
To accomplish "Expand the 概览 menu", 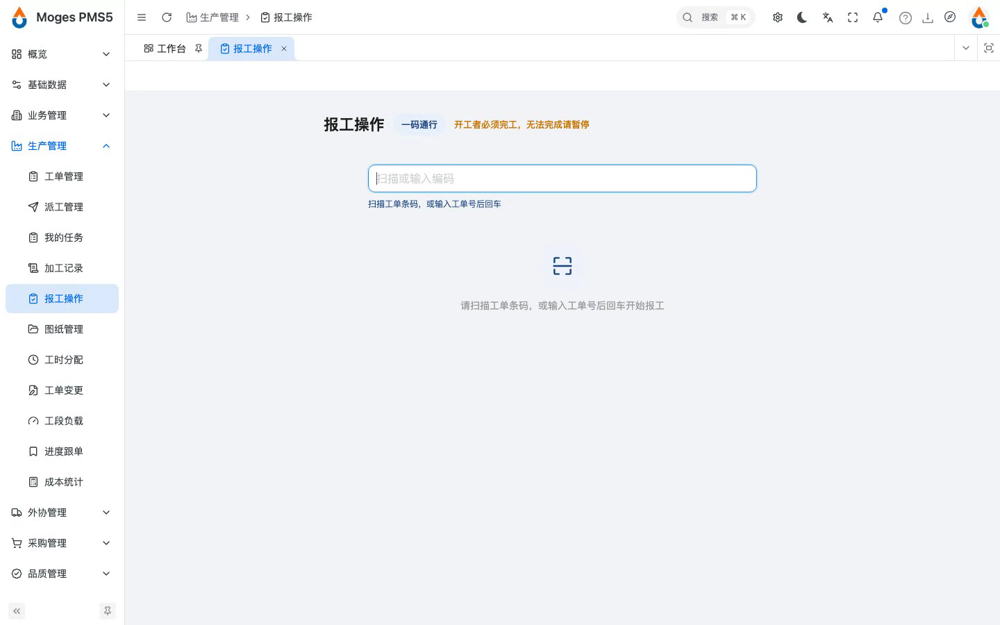I will pos(62,54).
